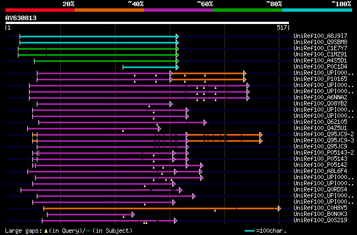The width and height of the screenshot is (357, 235).
Task: Click the long orange bar of C0H8V5
Action: coord(161,209)
